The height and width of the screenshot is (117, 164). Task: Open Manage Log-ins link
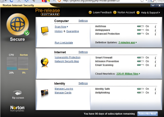click(64, 89)
